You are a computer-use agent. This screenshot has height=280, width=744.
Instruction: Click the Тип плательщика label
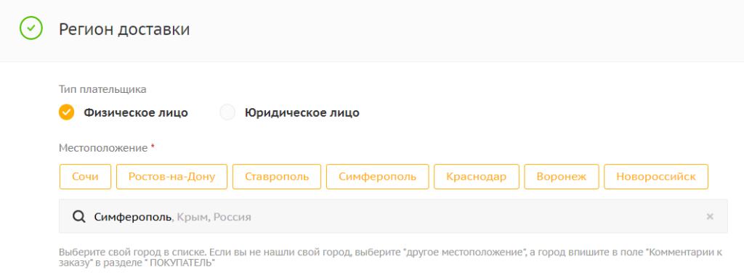click(x=102, y=89)
